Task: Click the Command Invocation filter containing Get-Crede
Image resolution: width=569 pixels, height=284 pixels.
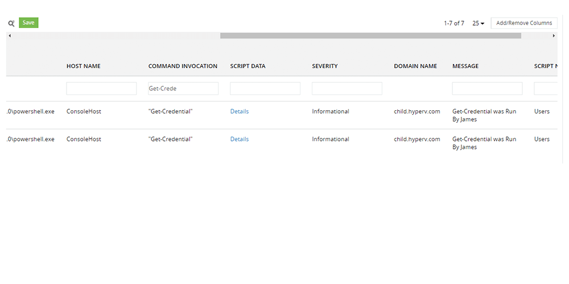Action: [x=183, y=89]
